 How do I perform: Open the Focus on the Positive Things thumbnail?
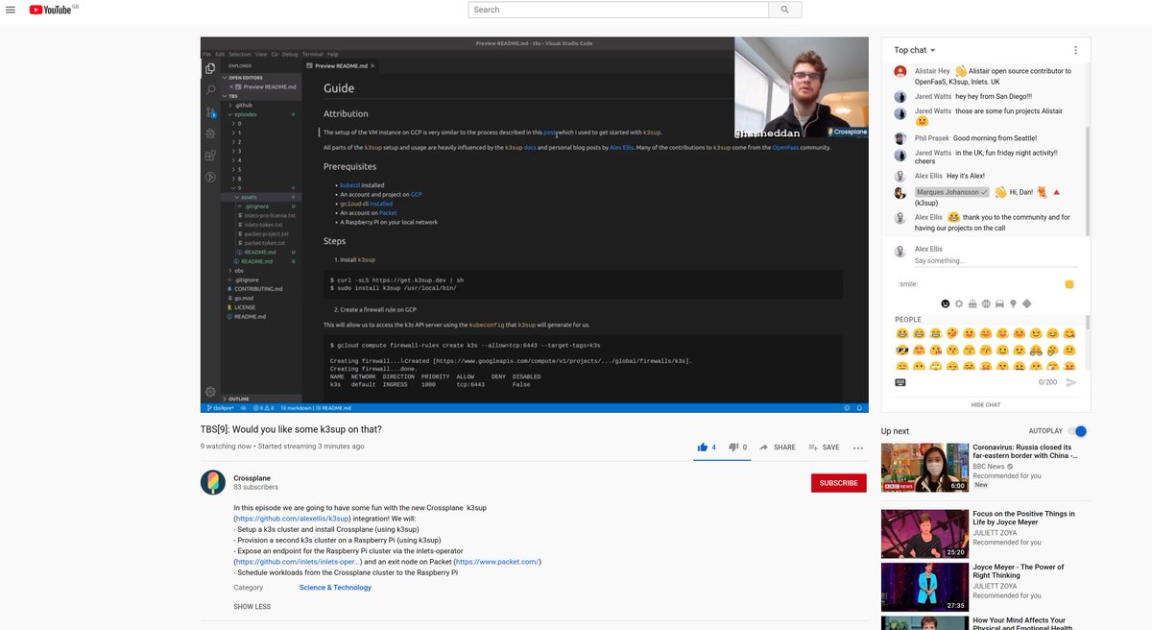(x=924, y=534)
